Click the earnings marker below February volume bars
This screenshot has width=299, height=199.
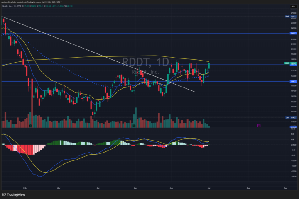click(30, 126)
